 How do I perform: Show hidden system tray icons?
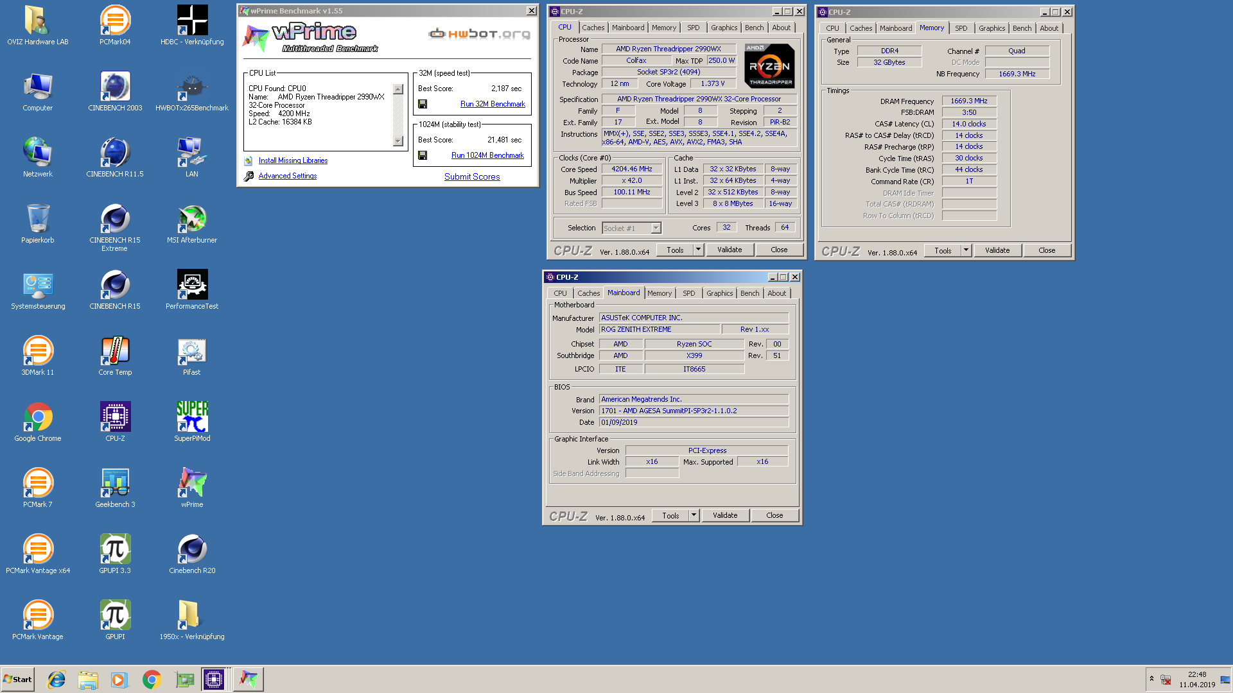[x=1151, y=679]
